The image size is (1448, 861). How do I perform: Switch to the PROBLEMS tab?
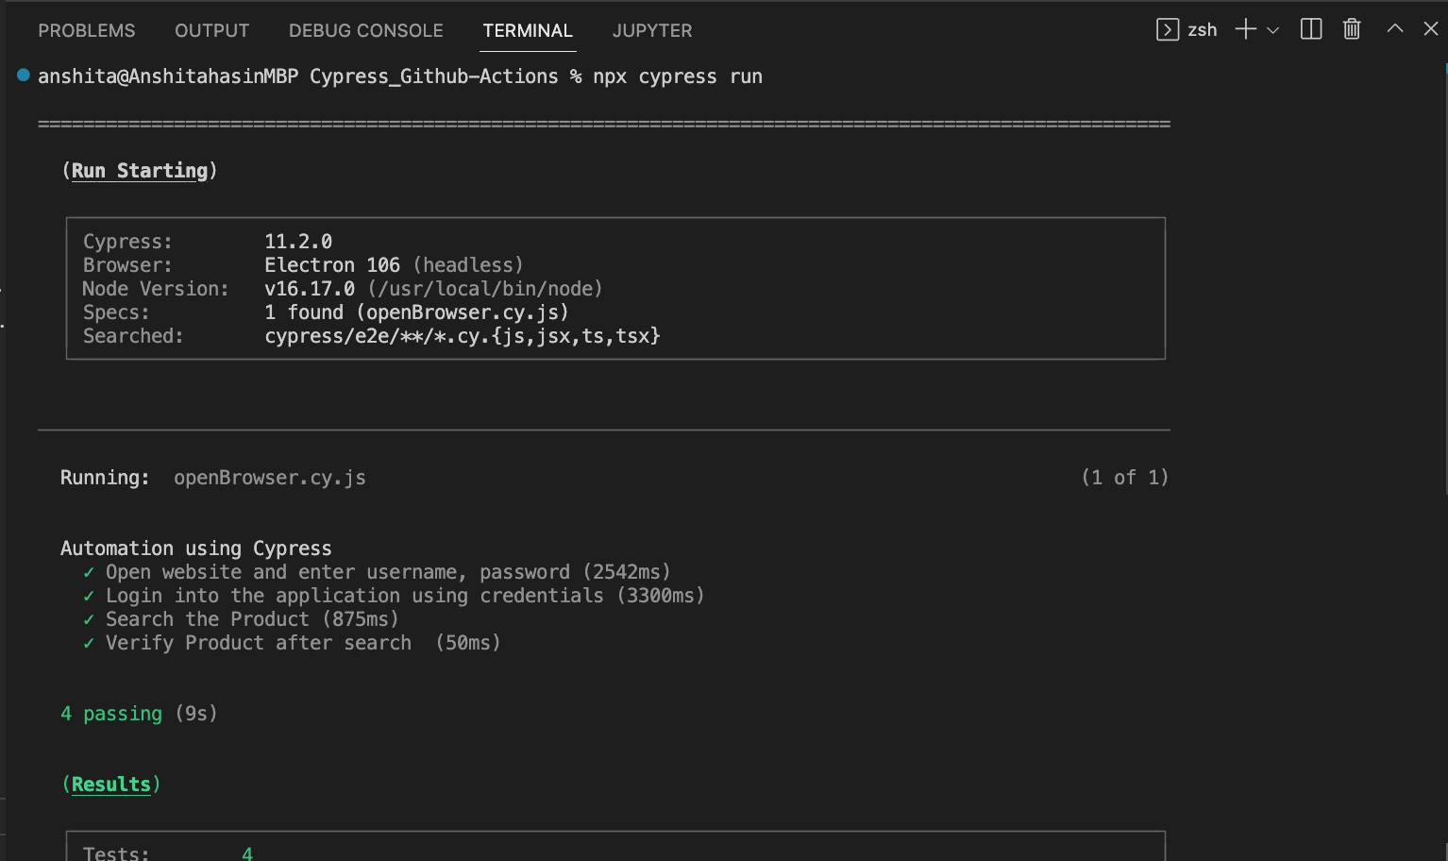coord(86,30)
